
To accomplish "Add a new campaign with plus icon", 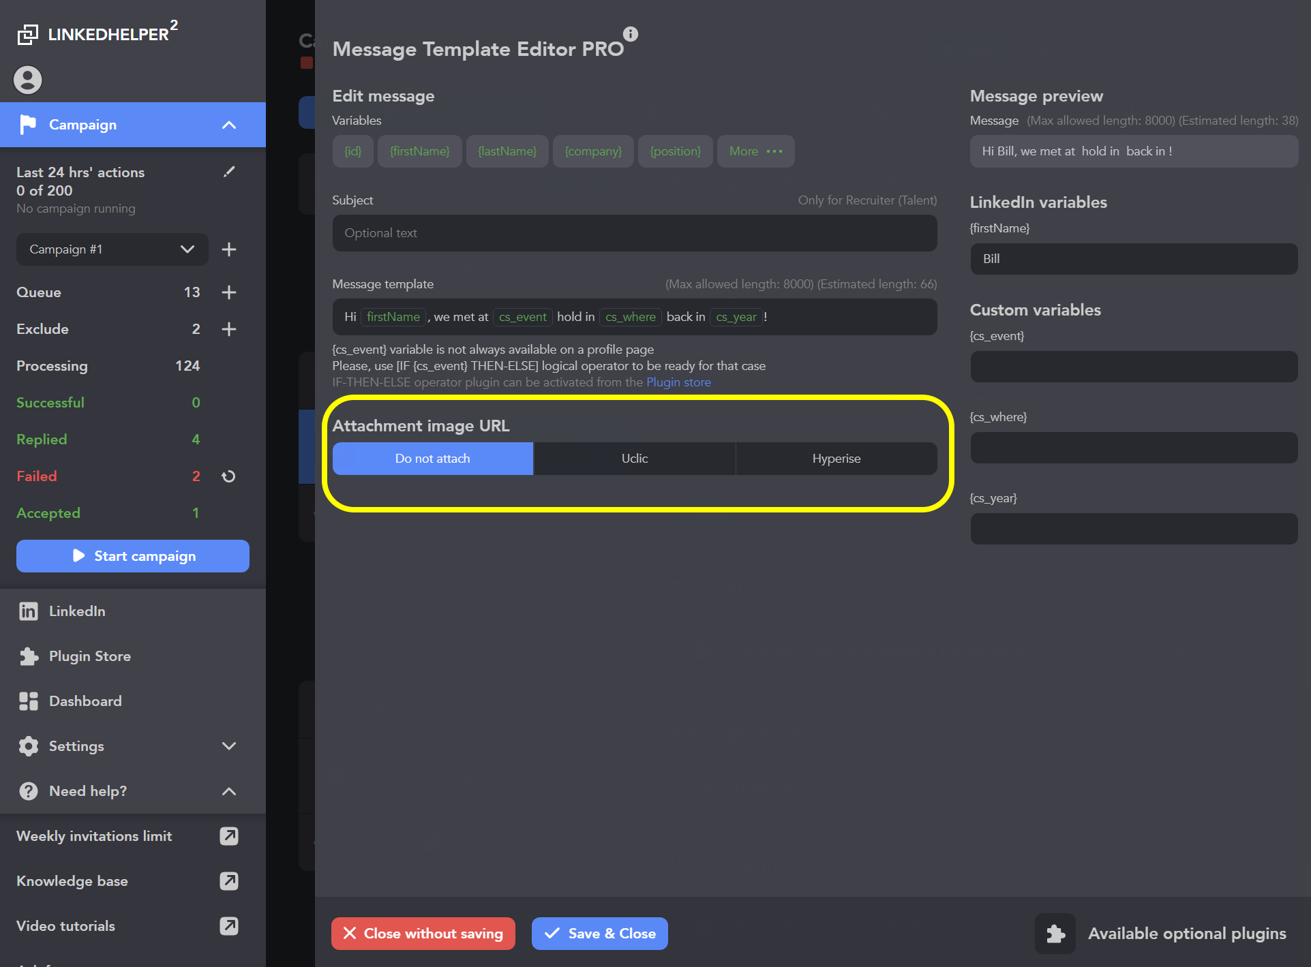I will (229, 249).
